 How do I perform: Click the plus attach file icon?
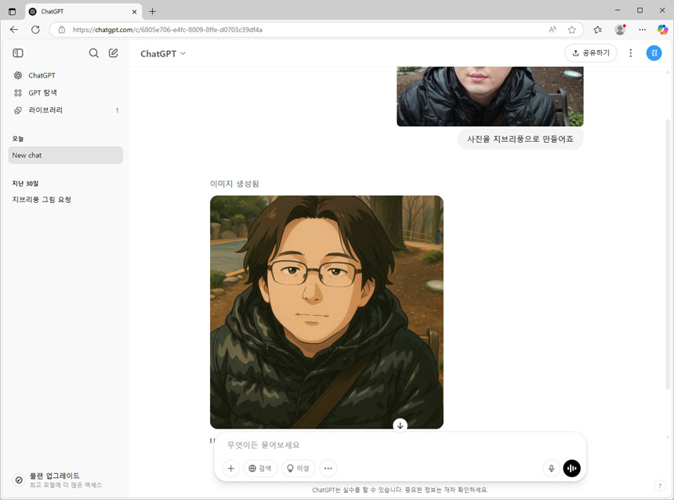230,469
